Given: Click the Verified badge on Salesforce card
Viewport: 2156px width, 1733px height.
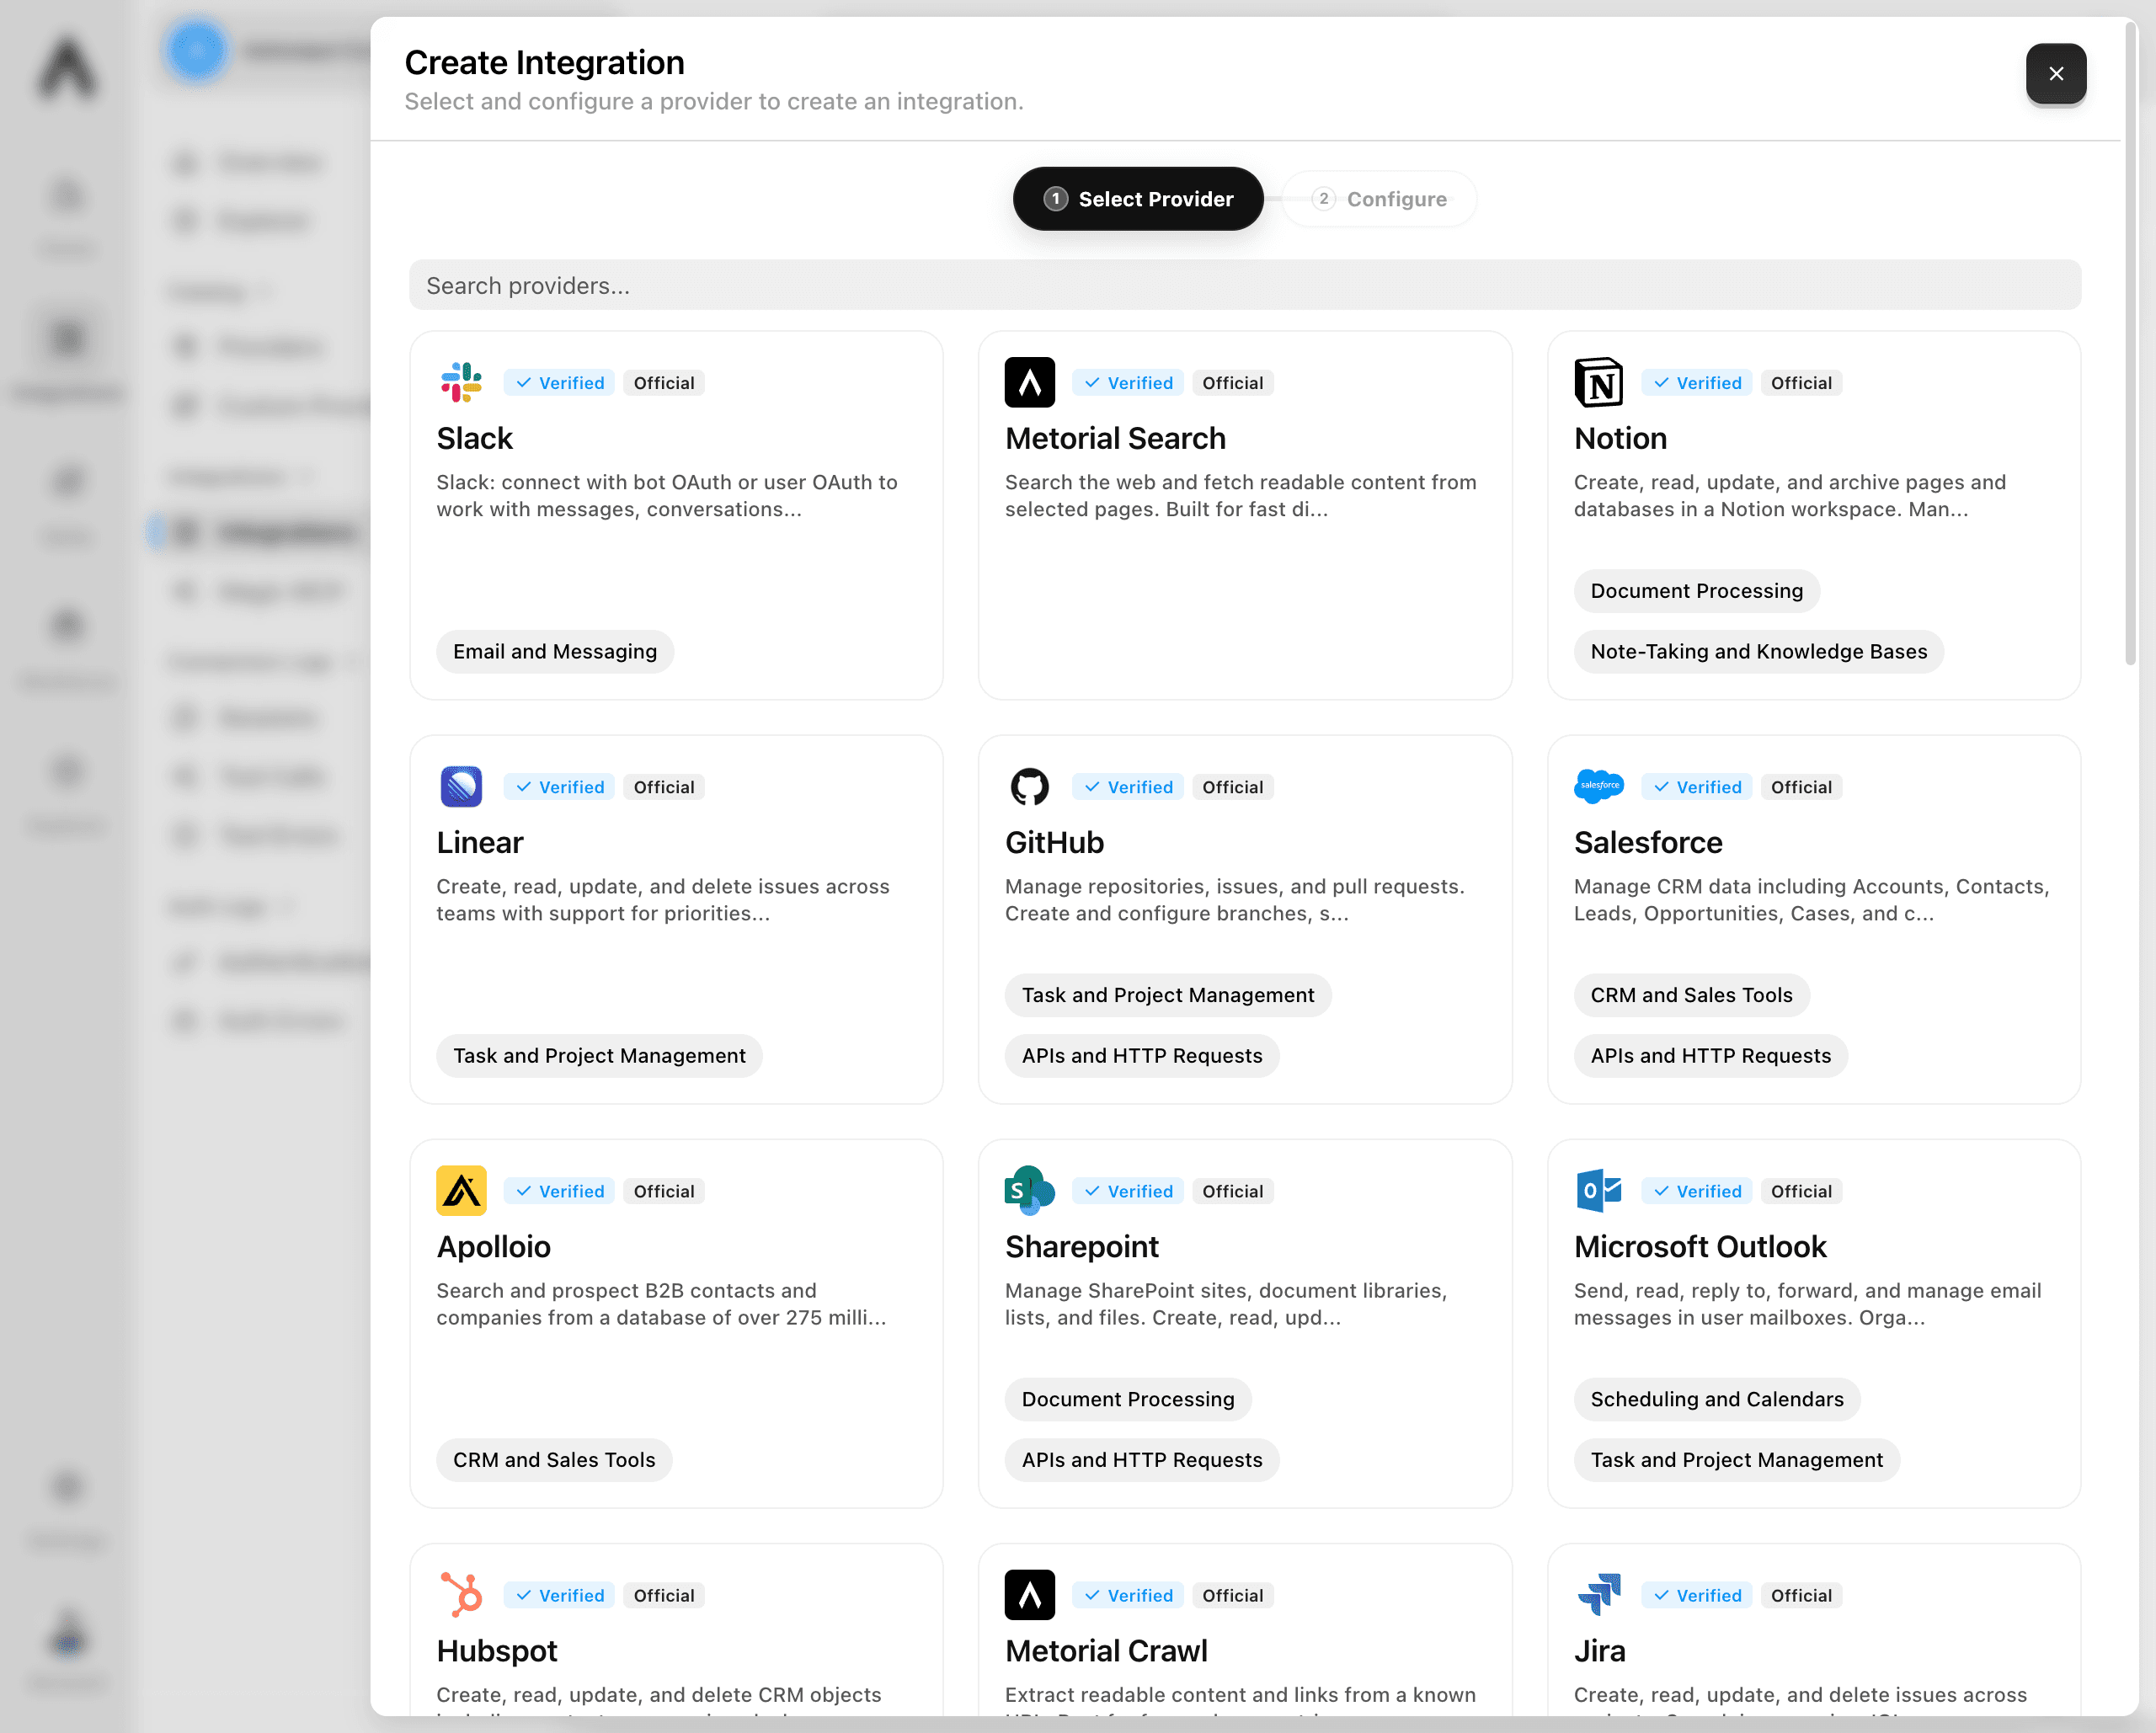Looking at the screenshot, I should [x=1696, y=787].
